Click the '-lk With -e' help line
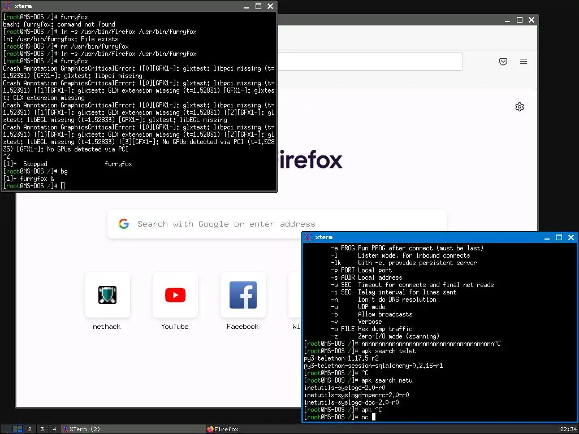Screen dimensions: 579x434 (404, 263)
